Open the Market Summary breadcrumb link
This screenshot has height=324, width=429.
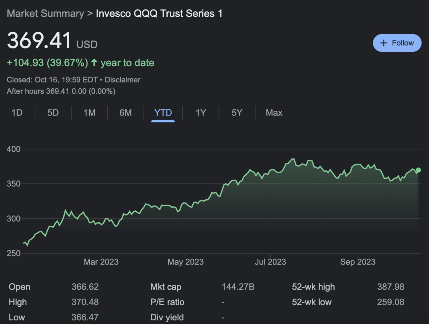[x=45, y=14]
